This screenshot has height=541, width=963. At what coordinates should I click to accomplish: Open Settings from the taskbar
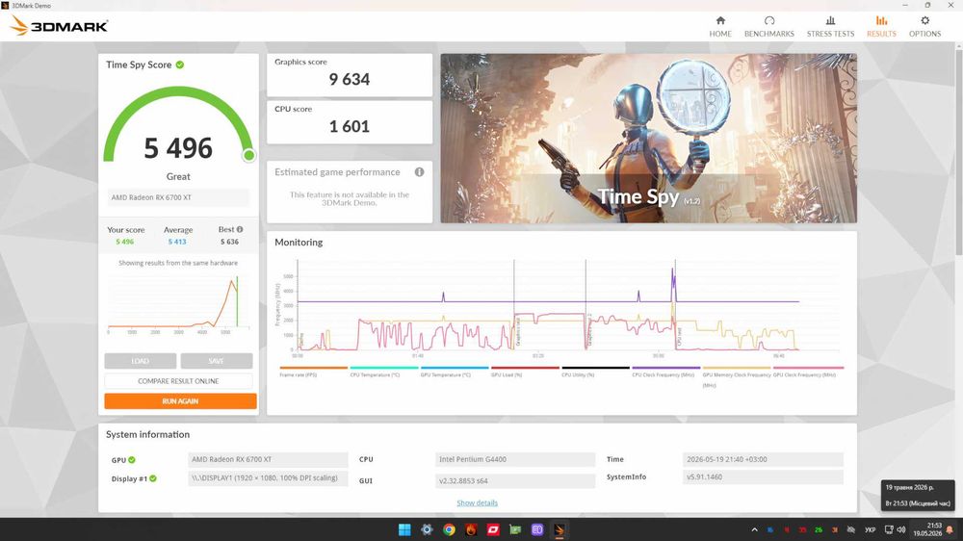pyautogui.click(x=427, y=529)
